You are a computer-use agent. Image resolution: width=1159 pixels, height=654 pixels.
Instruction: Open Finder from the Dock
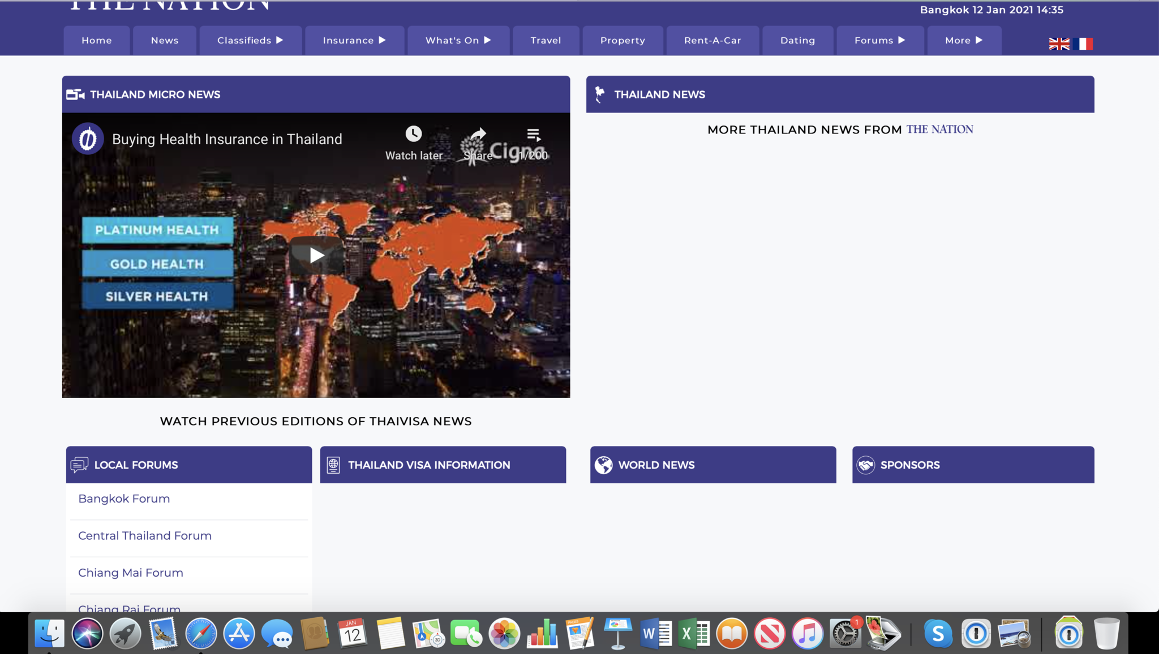(x=50, y=633)
